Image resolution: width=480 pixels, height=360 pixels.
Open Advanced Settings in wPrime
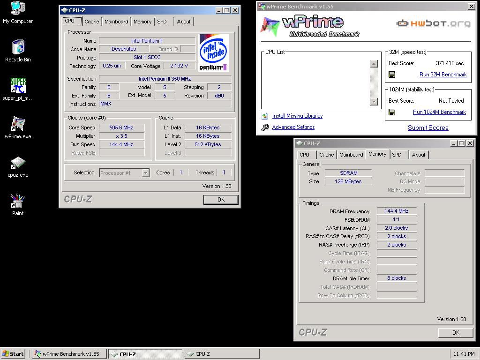pos(293,127)
